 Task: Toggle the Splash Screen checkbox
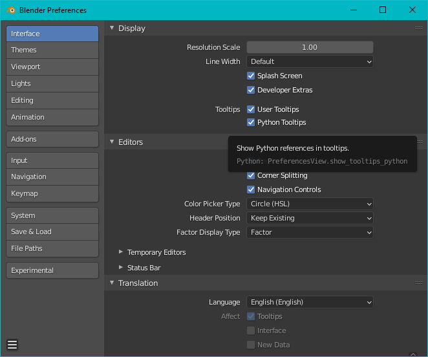click(x=251, y=76)
